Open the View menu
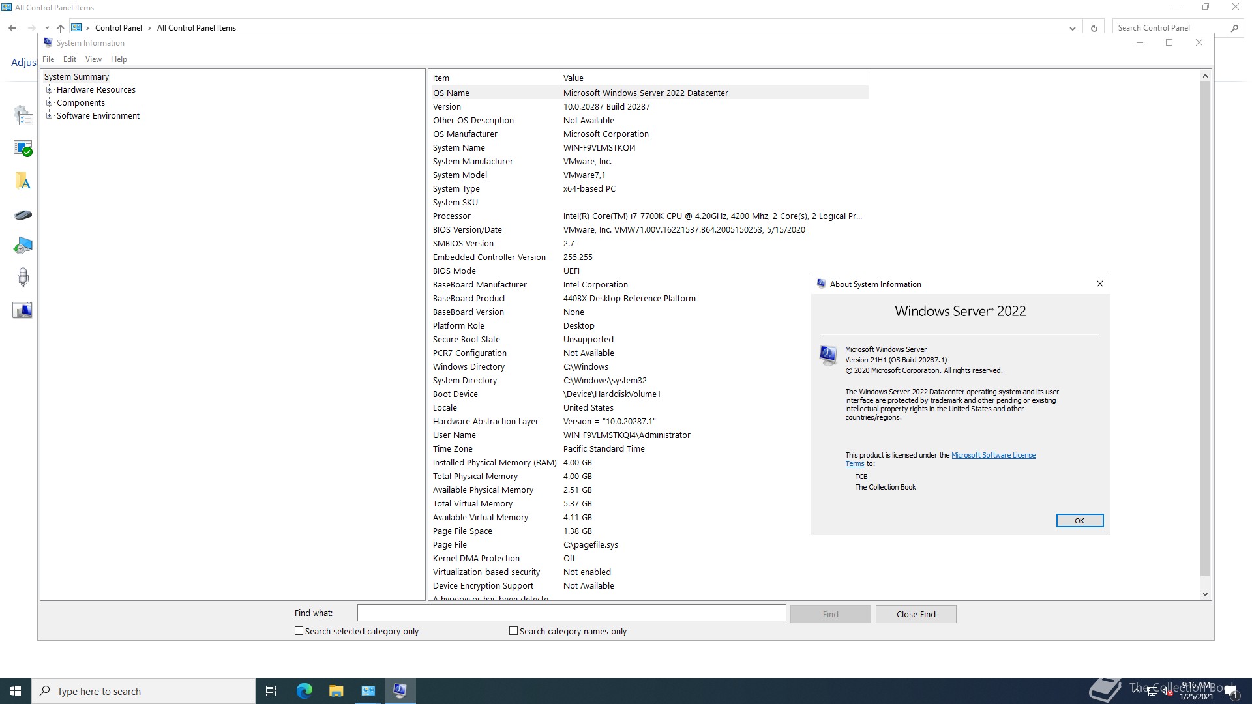 (x=93, y=59)
